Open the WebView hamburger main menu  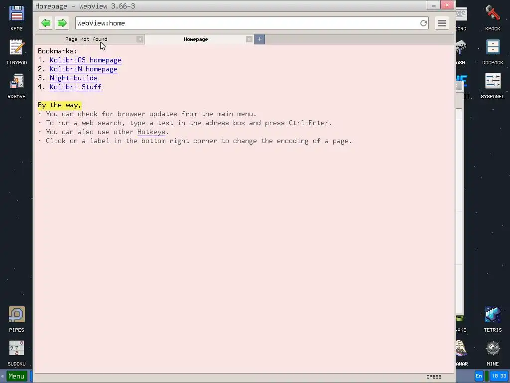pos(442,23)
